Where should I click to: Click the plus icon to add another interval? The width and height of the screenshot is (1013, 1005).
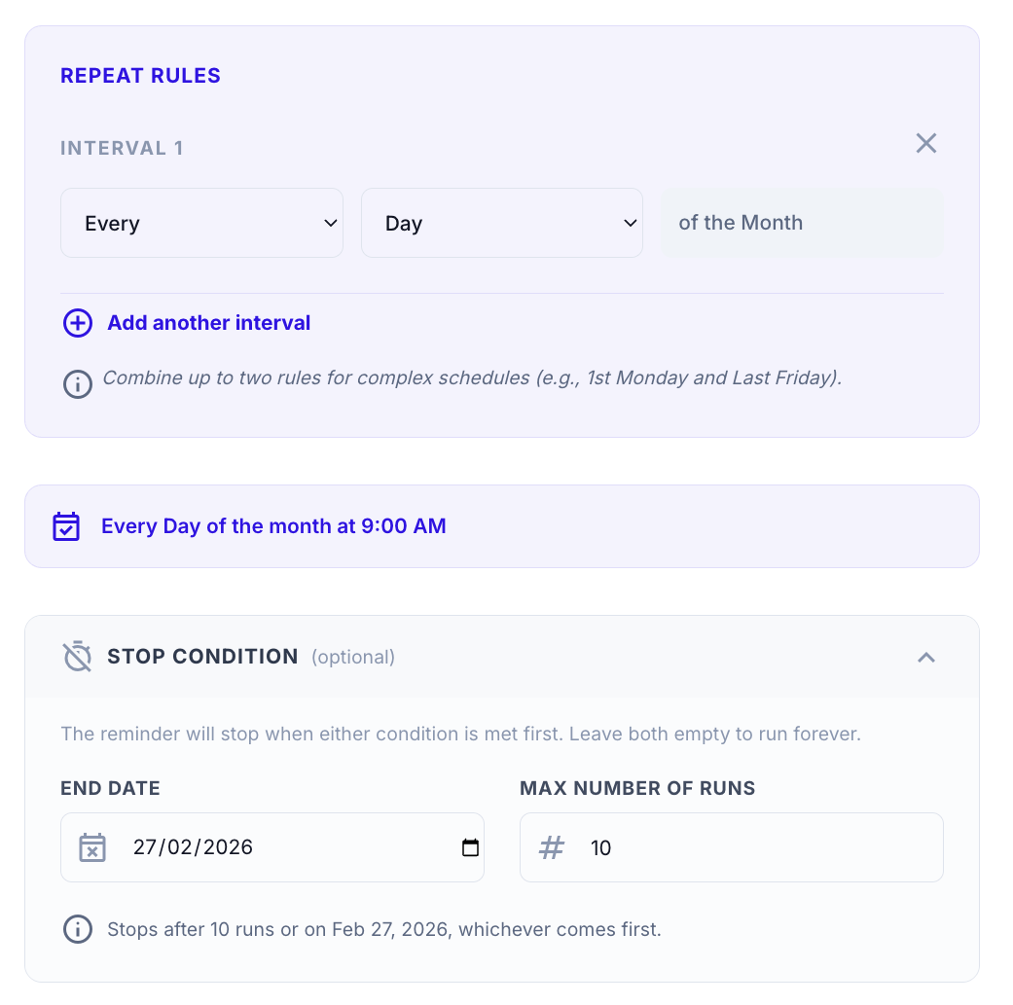click(x=78, y=322)
